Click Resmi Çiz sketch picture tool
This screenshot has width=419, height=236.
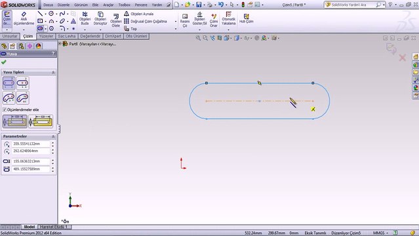pos(185,20)
